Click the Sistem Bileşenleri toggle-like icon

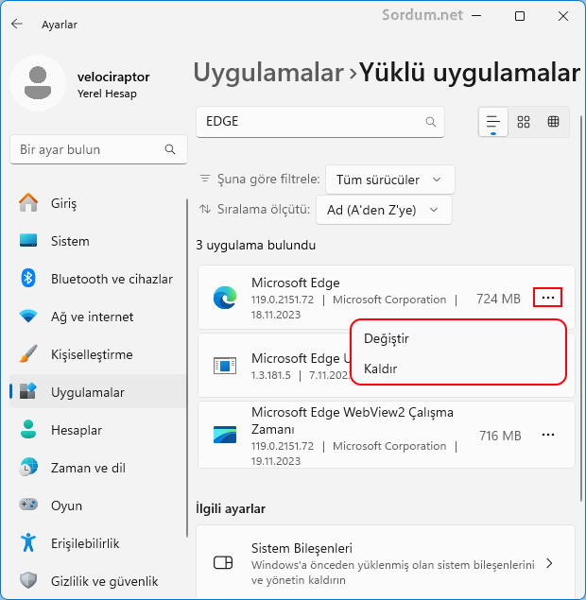tap(223, 562)
